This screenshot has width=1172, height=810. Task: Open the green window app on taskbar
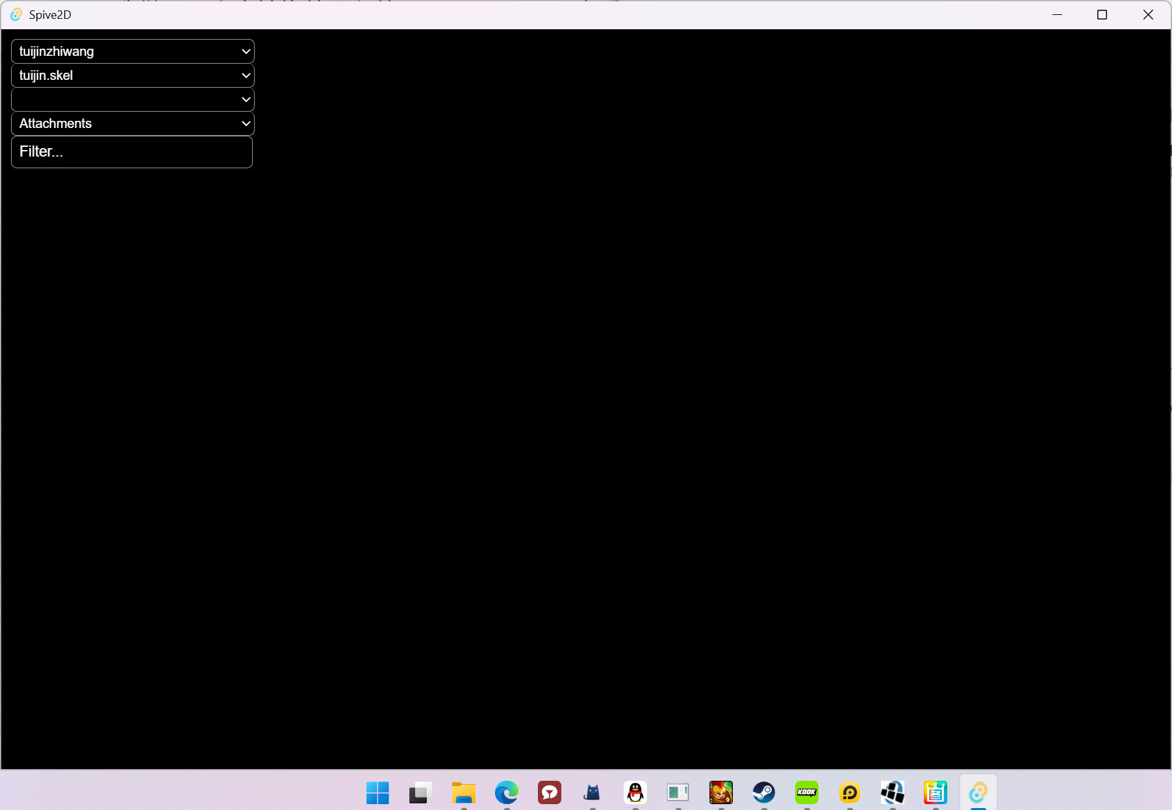click(678, 792)
